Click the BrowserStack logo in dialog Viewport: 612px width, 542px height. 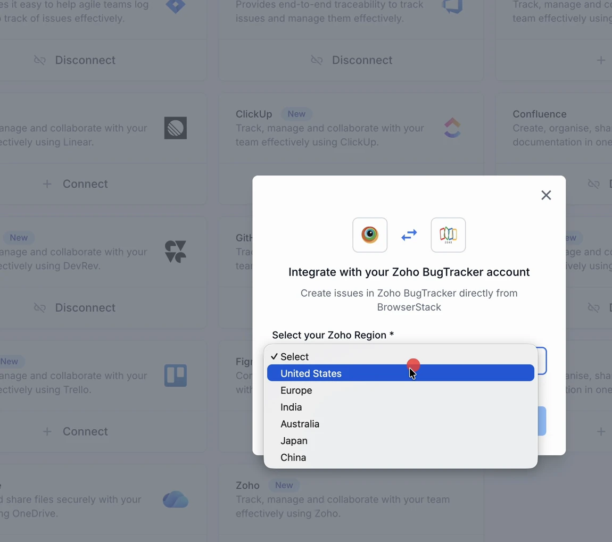[370, 235]
